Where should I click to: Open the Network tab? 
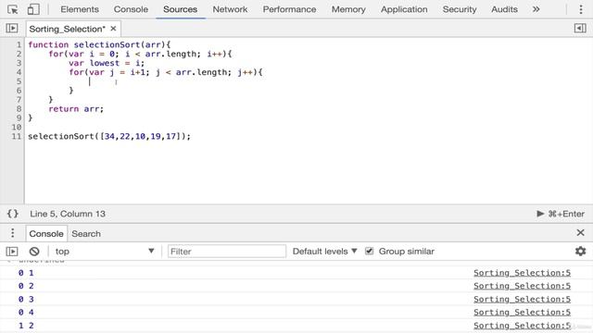[230, 9]
